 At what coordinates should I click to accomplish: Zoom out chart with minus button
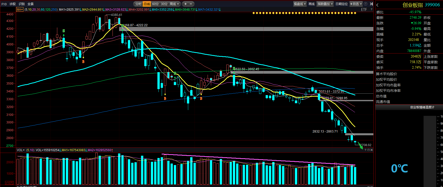point(191,4)
